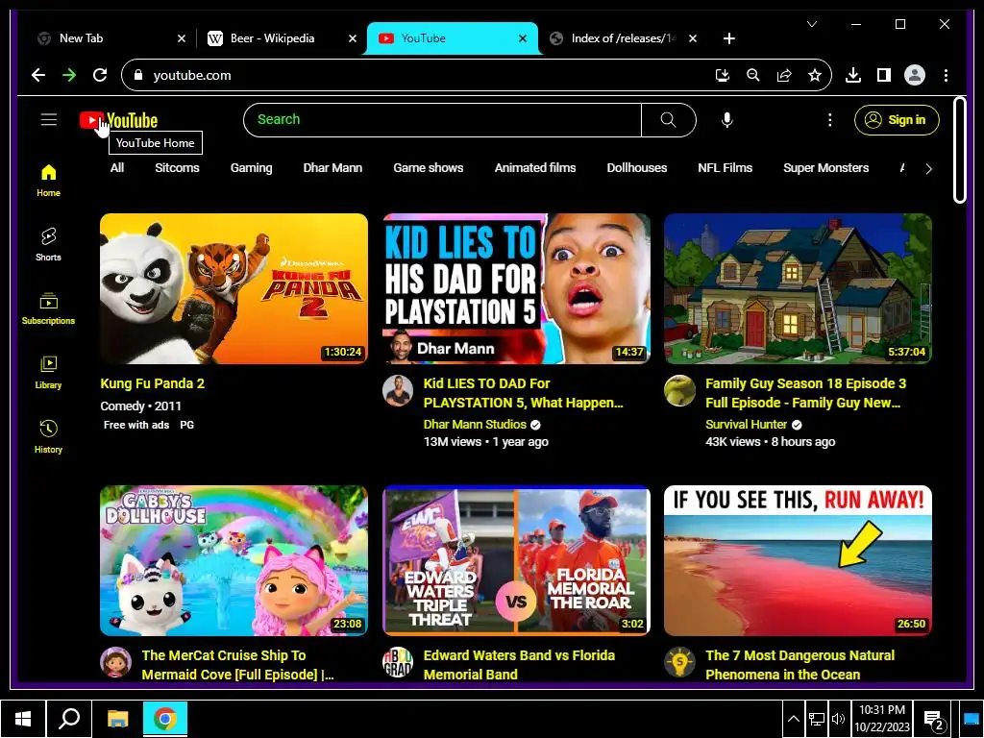Select the Gaming filter chip
984x738 pixels.
tap(251, 167)
